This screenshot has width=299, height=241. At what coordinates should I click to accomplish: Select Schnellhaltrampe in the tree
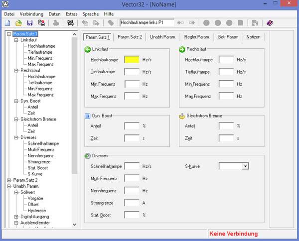pos(43,143)
